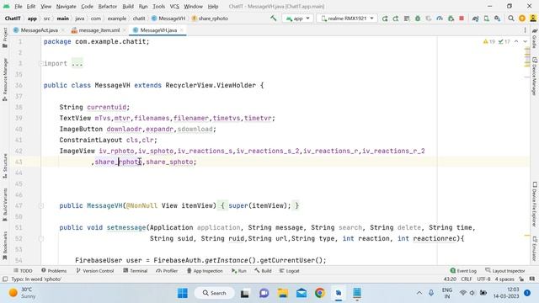
Task: Open the realme RMX1921 device dropdown
Action: click(x=347, y=19)
